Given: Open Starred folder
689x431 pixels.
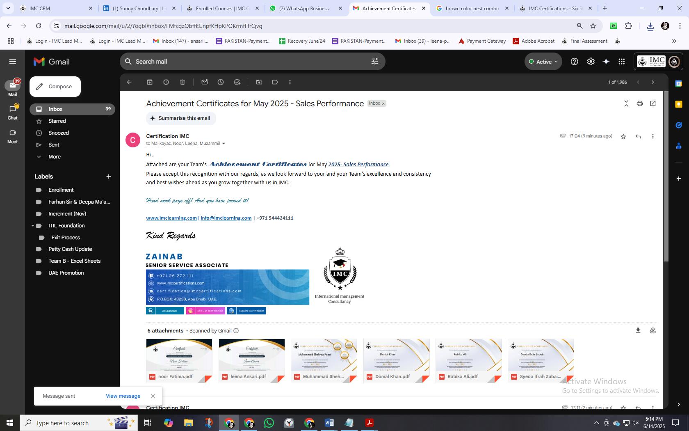Looking at the screenshot, I should (x=57, y=121).
